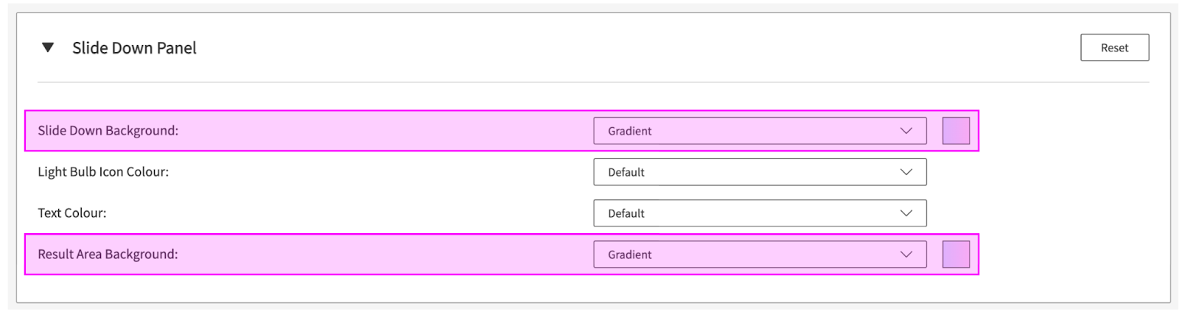1179x314 pixels.
Task: Click the Slide Down Panel heading
Action: 134,48
